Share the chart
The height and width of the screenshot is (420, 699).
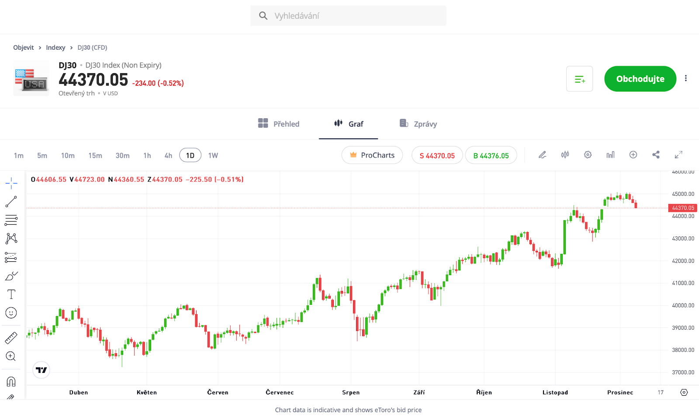[x=656, y=155]
